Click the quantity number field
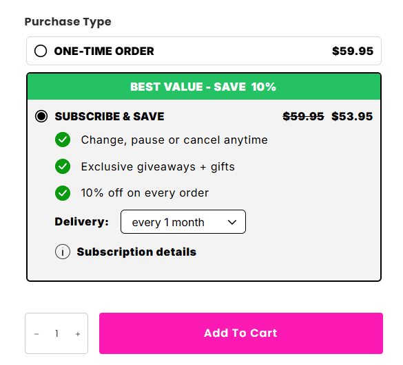Image resolution: width=403 pixels, height=365 pixels. [x=56, y=333]
